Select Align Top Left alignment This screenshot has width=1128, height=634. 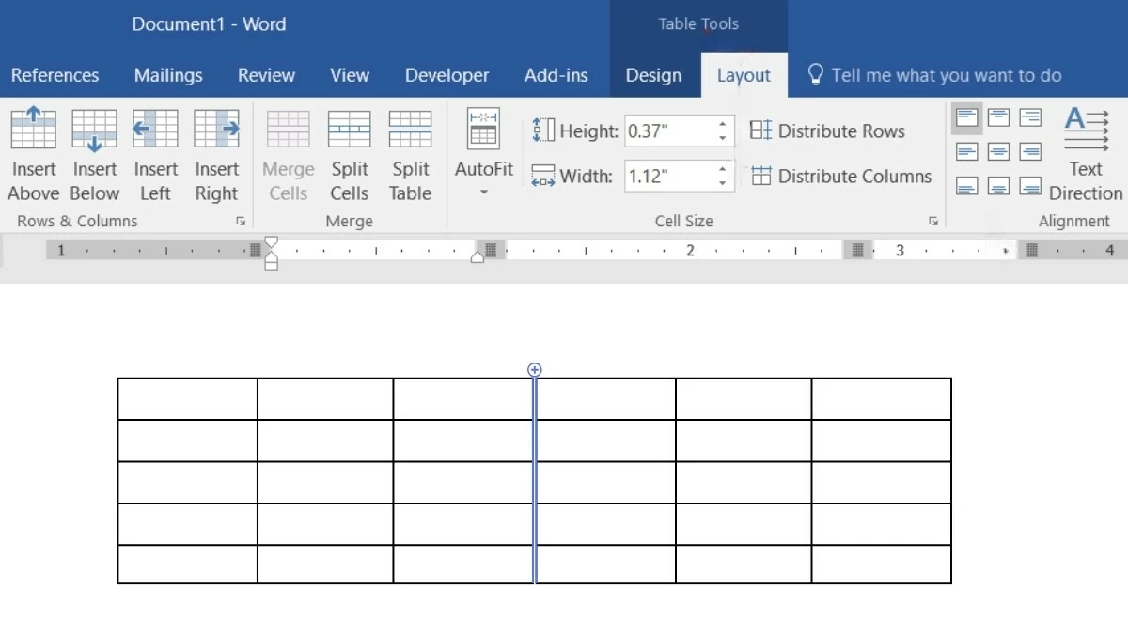[967, 118]
